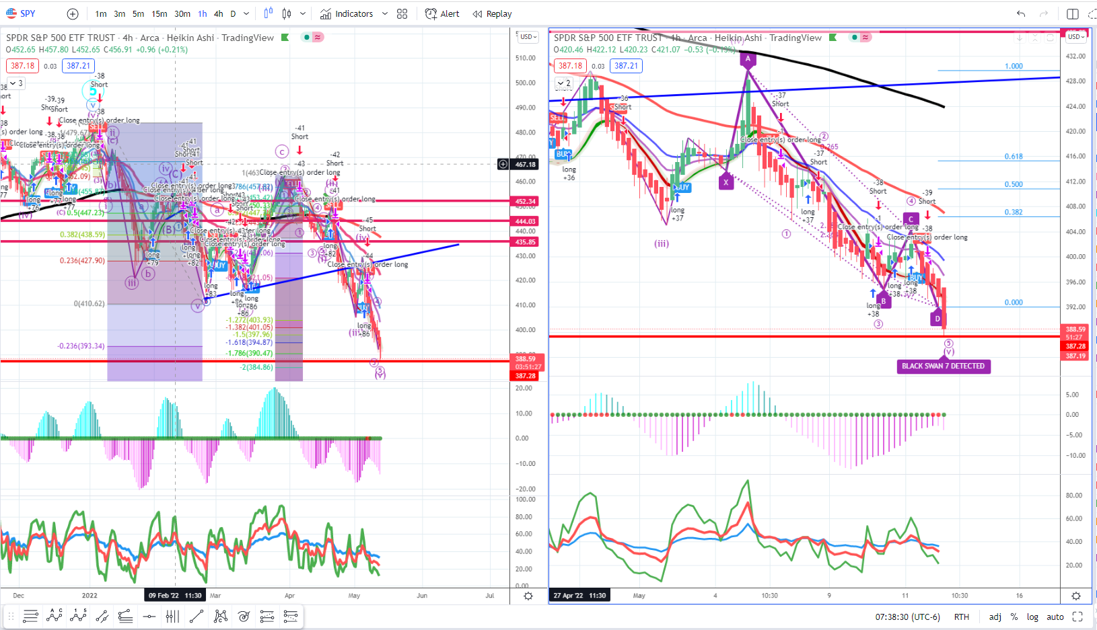Click the 387.18 sell price on left chart

[22, 66]
